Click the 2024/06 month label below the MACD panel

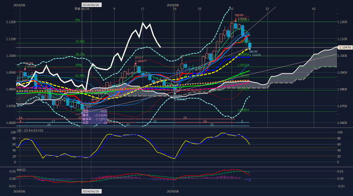[19, 191]
